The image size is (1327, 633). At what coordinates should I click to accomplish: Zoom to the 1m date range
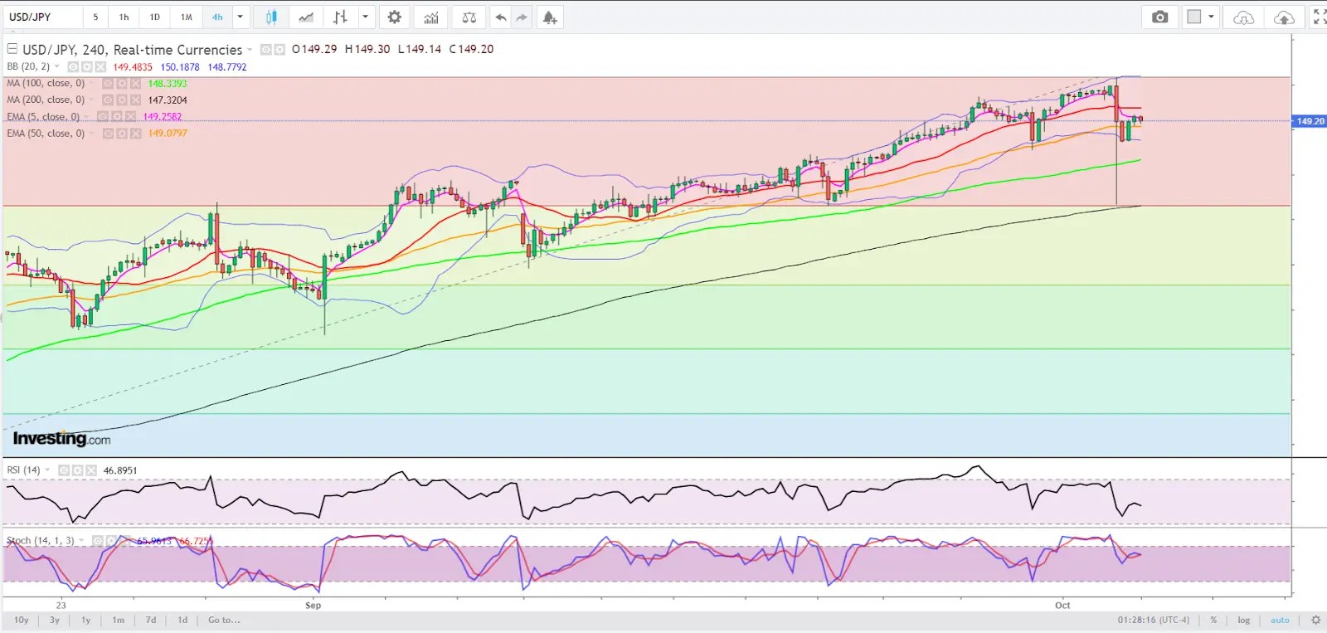[x=118, y=621]
